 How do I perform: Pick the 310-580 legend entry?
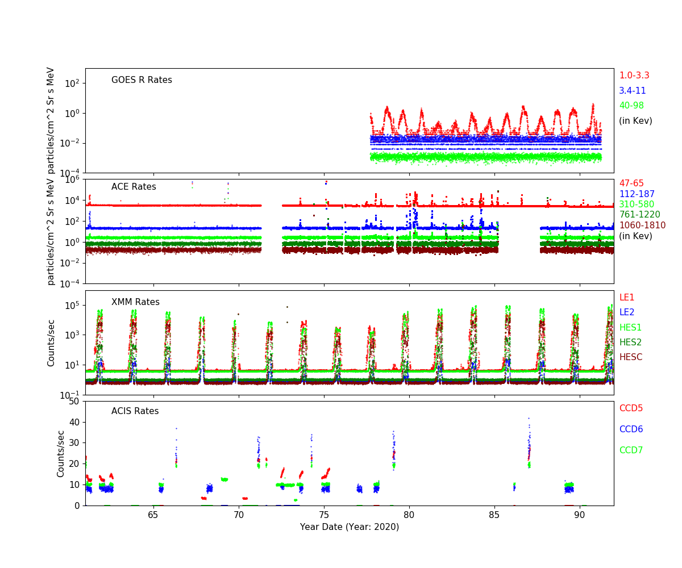(x=636, y=204)
